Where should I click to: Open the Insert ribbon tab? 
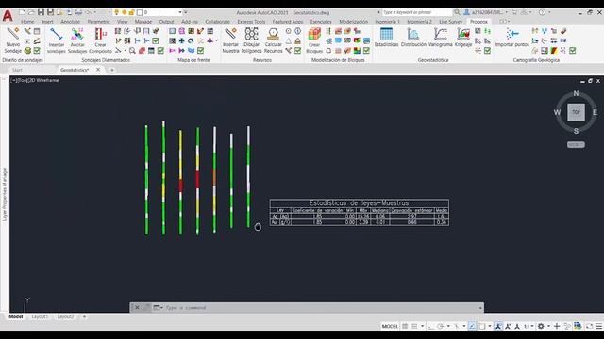coord(47,22)
